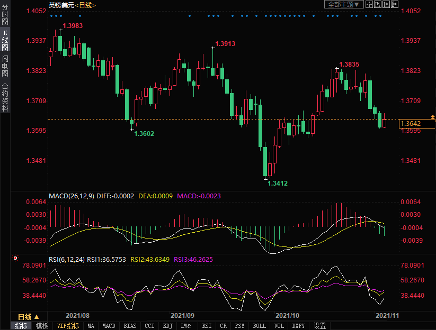Open the <日线> period selector beside 英镑美元
The height and width of the screenshot is (330, 436).
tap(85, 5)
